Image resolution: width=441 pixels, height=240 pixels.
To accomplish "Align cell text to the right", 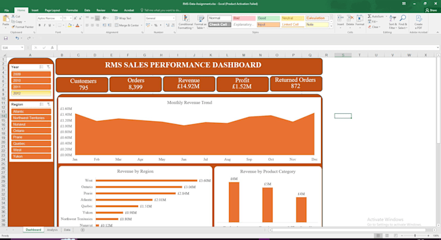I will 97,25.
